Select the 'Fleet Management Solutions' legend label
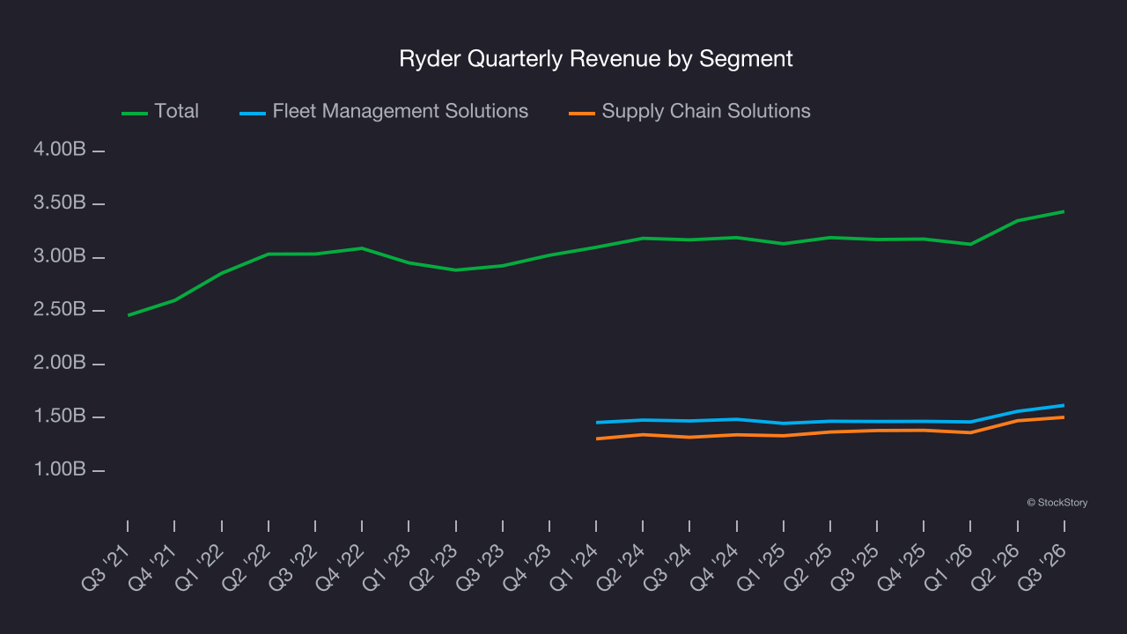Image resolution: width=1127 pixels, height=634 pixels. 401,111
